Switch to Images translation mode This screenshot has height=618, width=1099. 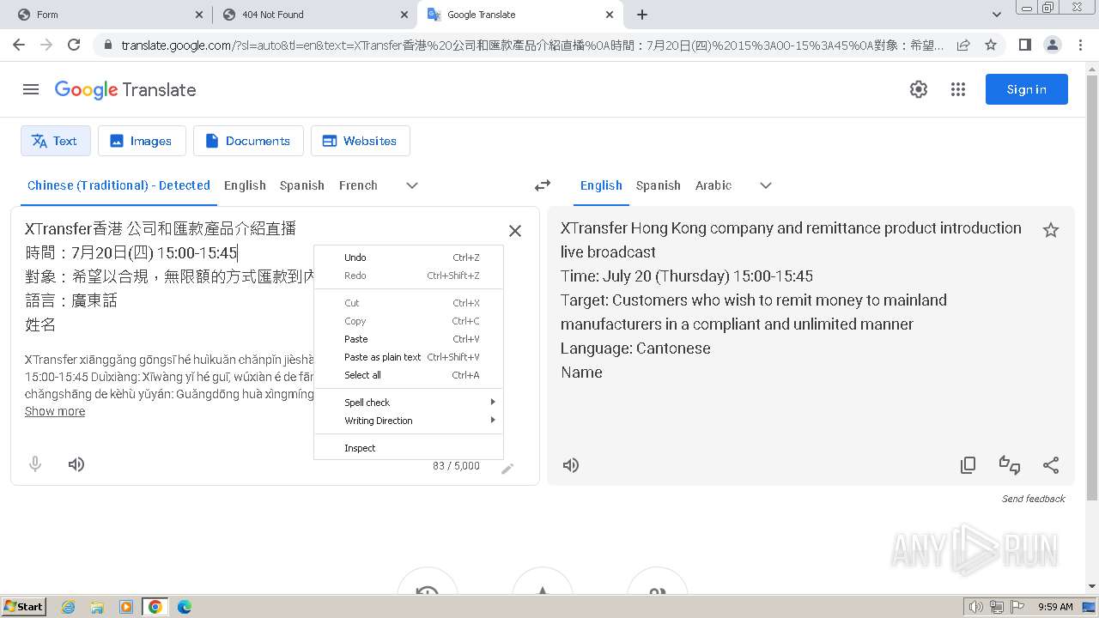pyautogui.click(x=142, y=141)
